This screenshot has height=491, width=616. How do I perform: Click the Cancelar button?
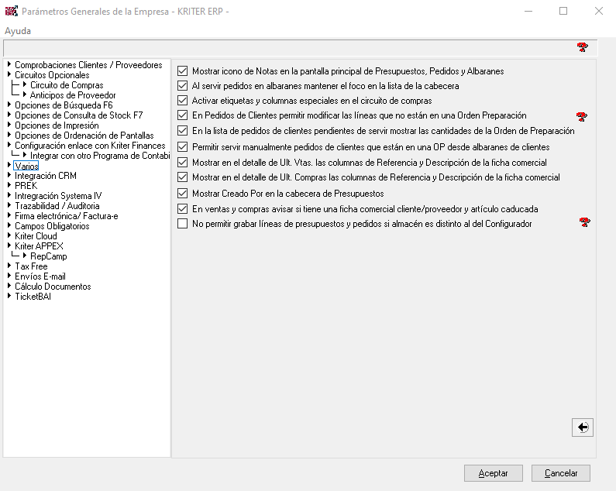coord(561,473)
